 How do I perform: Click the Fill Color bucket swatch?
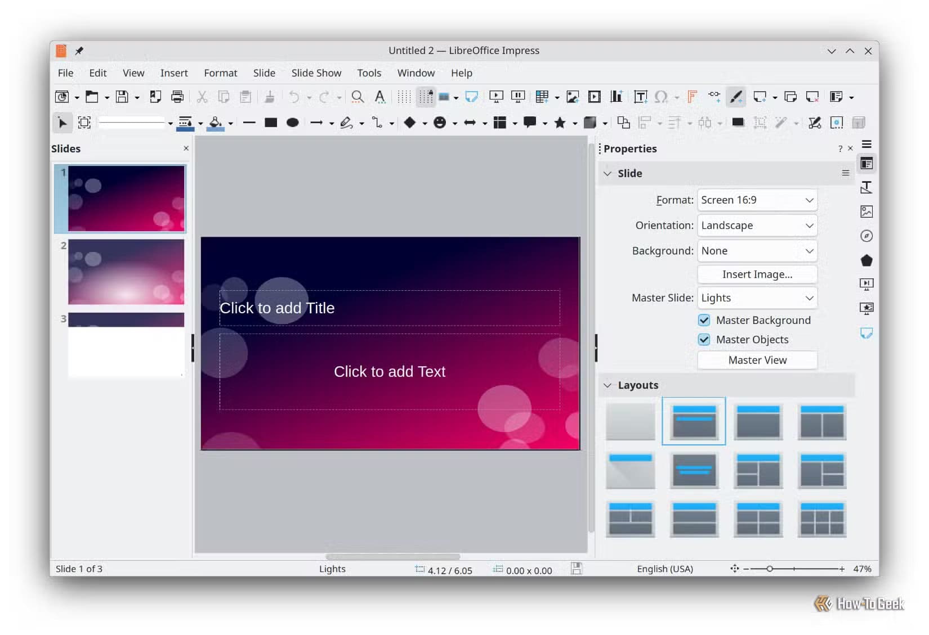[215, 123]
